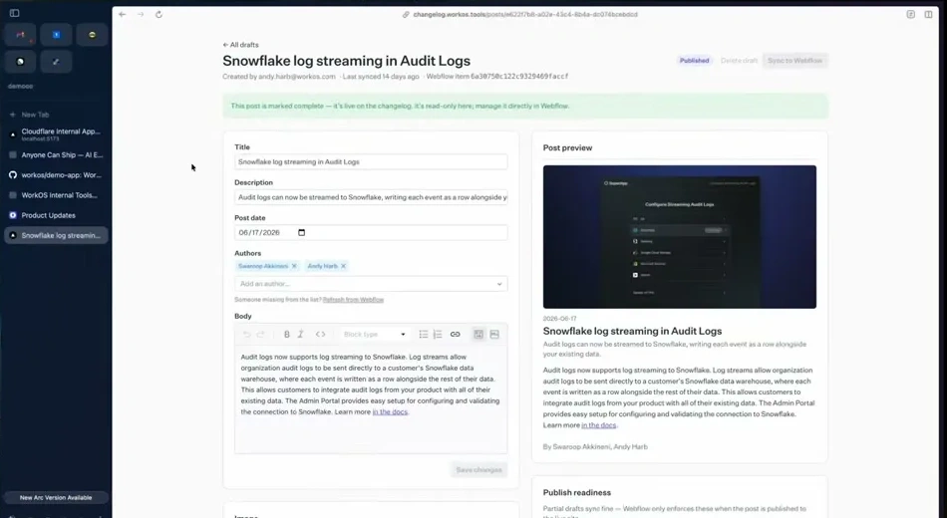Click the 'Publish readiness' heading

click(577, 493)
